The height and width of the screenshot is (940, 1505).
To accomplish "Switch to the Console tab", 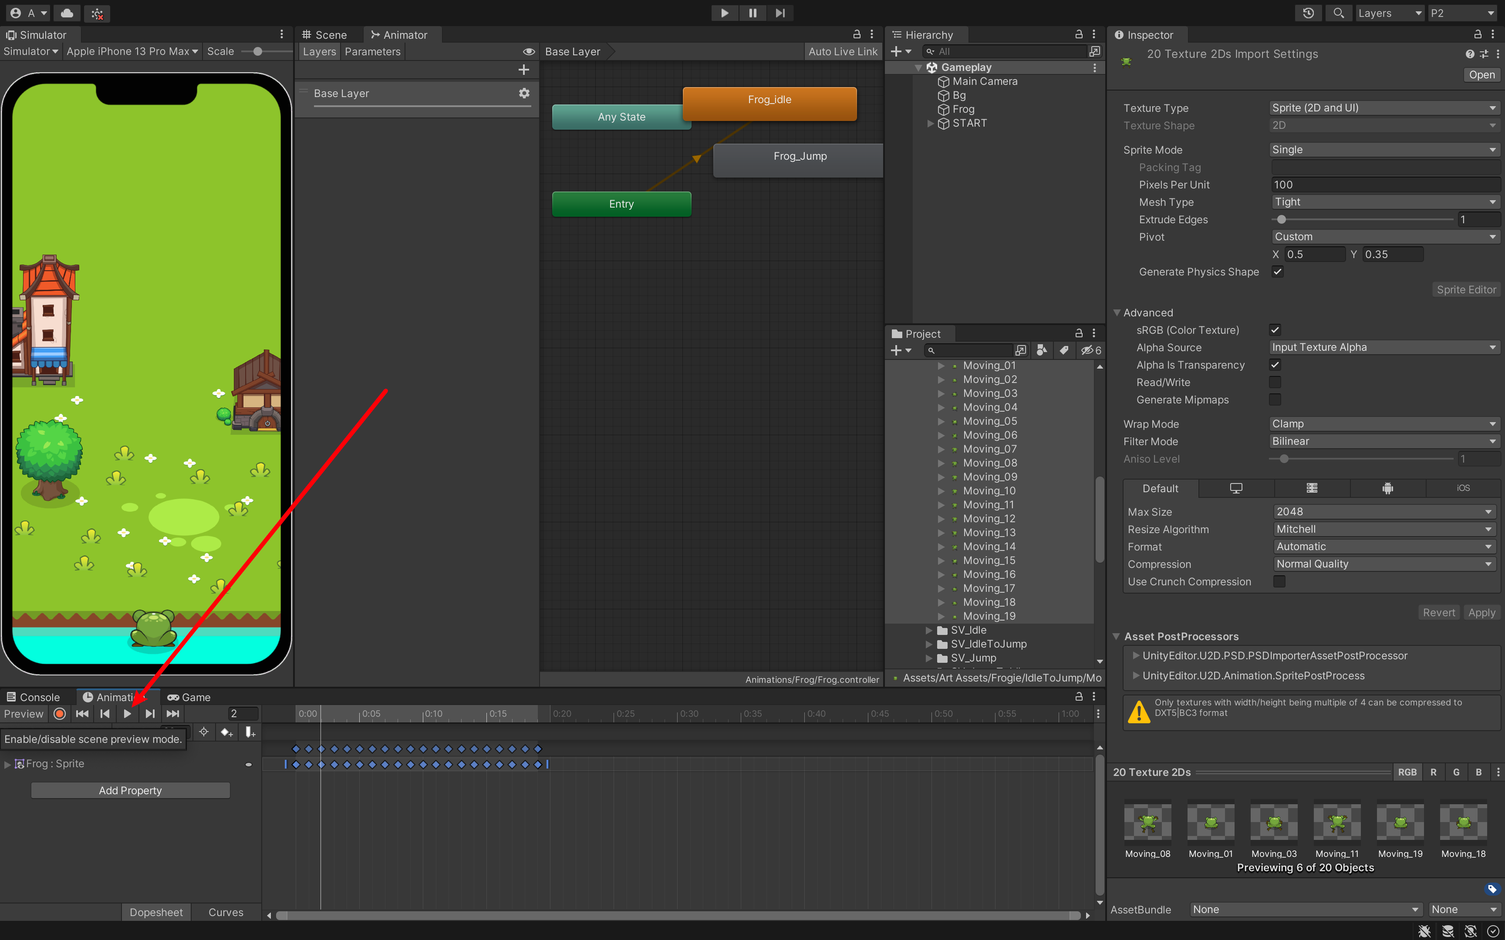I will [x=34, y=698].
